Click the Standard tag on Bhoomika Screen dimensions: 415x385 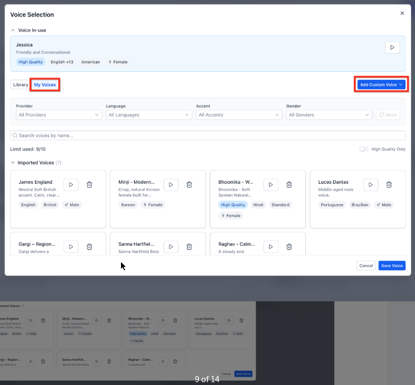[280, 205]
